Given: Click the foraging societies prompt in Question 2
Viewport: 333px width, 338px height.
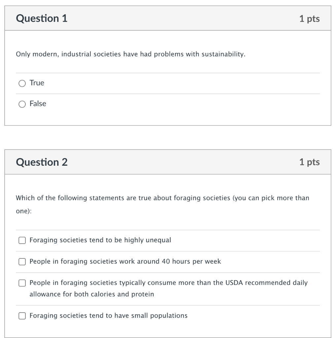Looking at the screenshot, I should tap(162, 204).
